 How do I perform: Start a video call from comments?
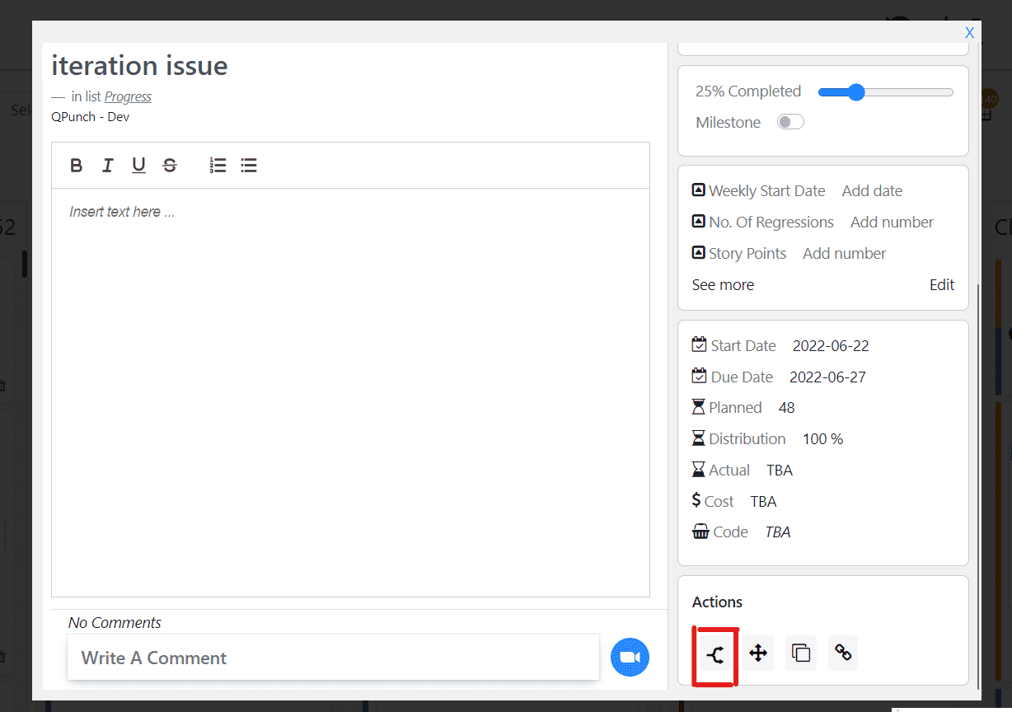tap(630, 657)
